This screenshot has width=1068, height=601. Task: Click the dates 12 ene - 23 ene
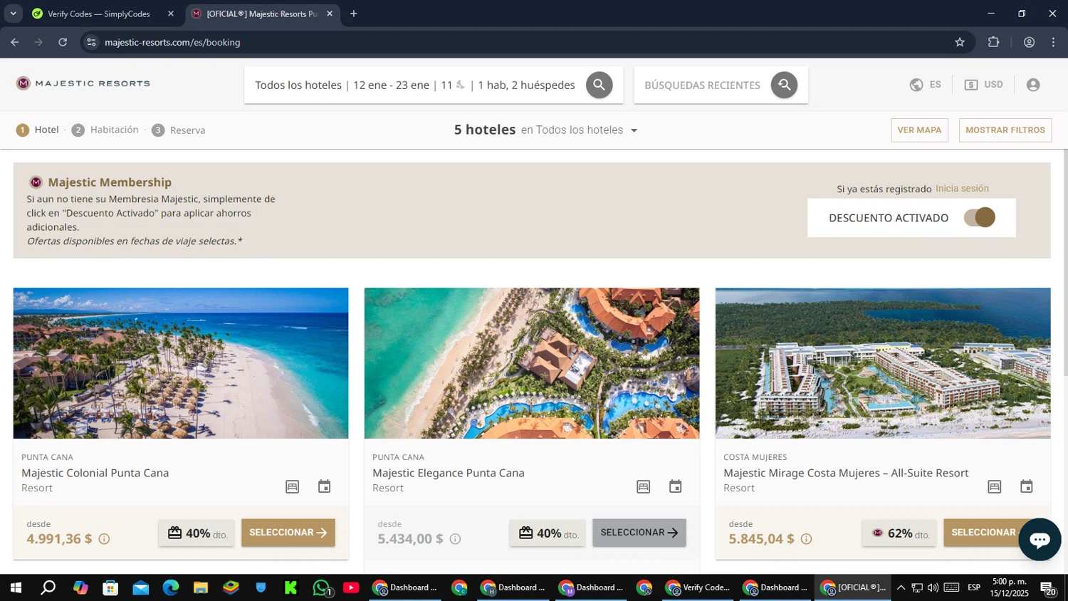pyautogui.click(x=391, y=85)
